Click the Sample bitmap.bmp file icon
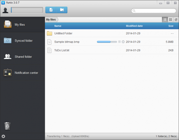The image size is (179, 140). tap(49, 42)
